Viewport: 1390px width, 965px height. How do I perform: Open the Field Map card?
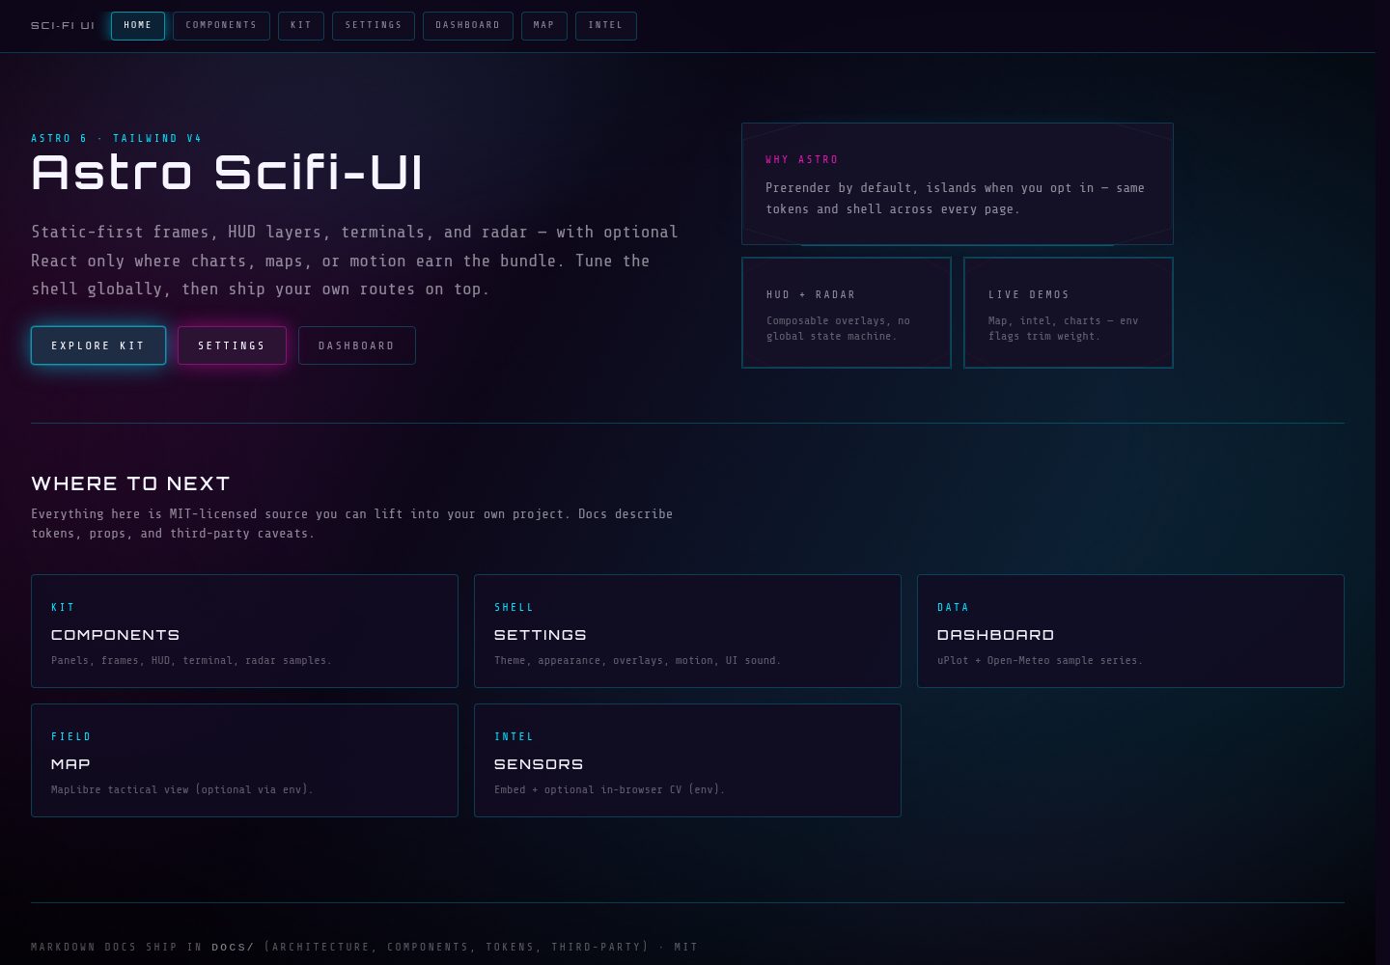[244, 760]
